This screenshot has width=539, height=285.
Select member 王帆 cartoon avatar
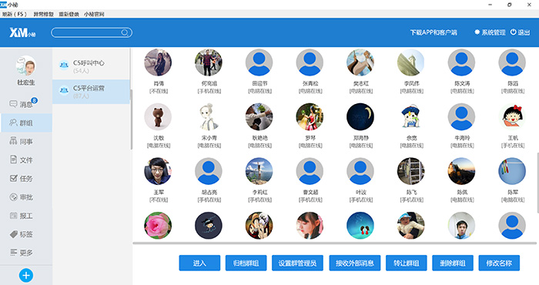click(x=512, y=117)
